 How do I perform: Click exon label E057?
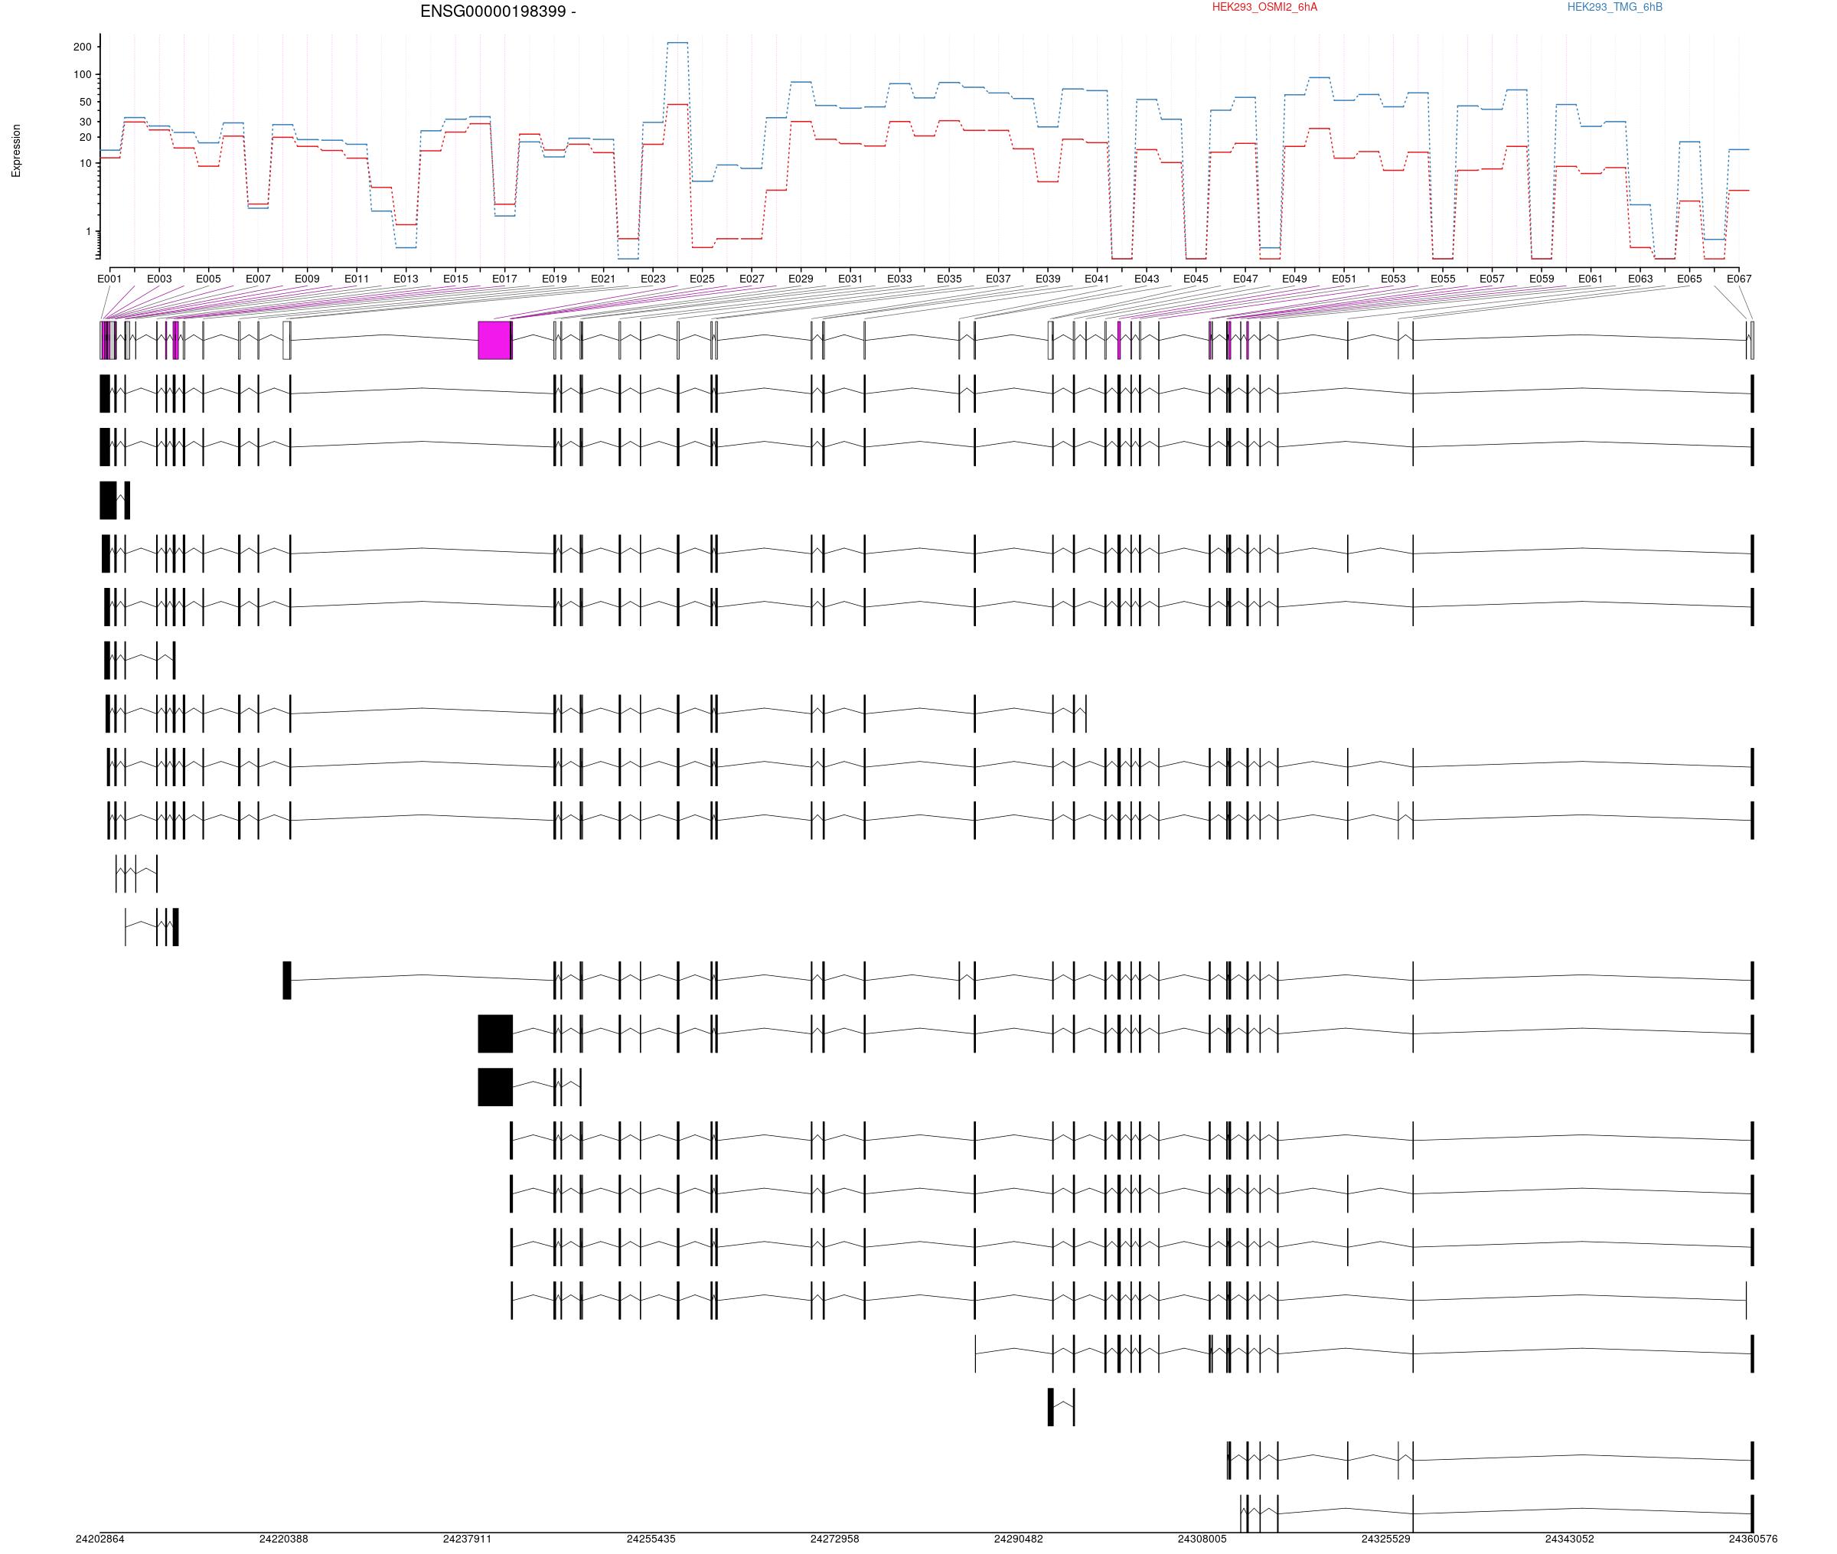1492,279
